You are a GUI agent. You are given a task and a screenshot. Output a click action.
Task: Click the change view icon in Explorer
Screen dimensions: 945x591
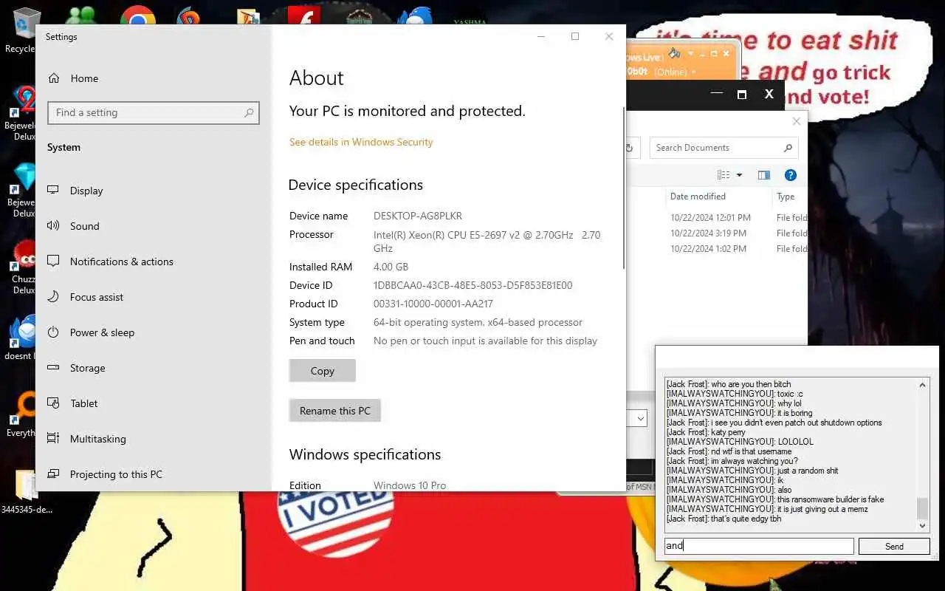tap(724, 175)
